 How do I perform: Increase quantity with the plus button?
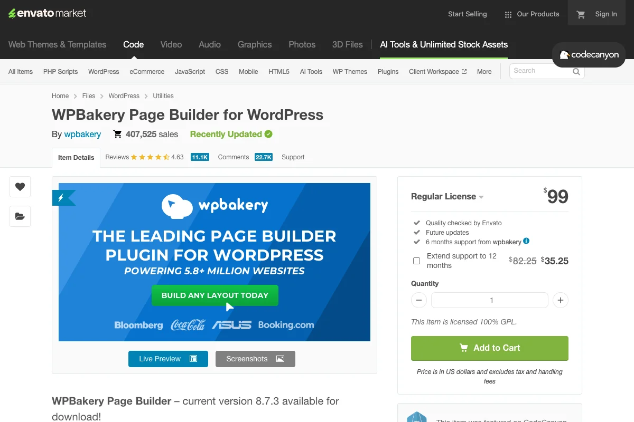[x=561, y=300]
